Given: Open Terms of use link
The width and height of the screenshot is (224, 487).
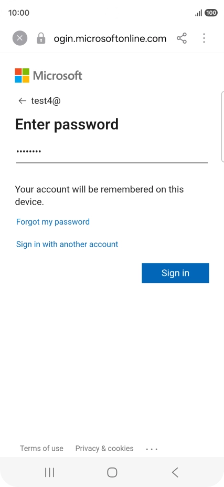Looking at the screenshot, I should click(41, 449).
